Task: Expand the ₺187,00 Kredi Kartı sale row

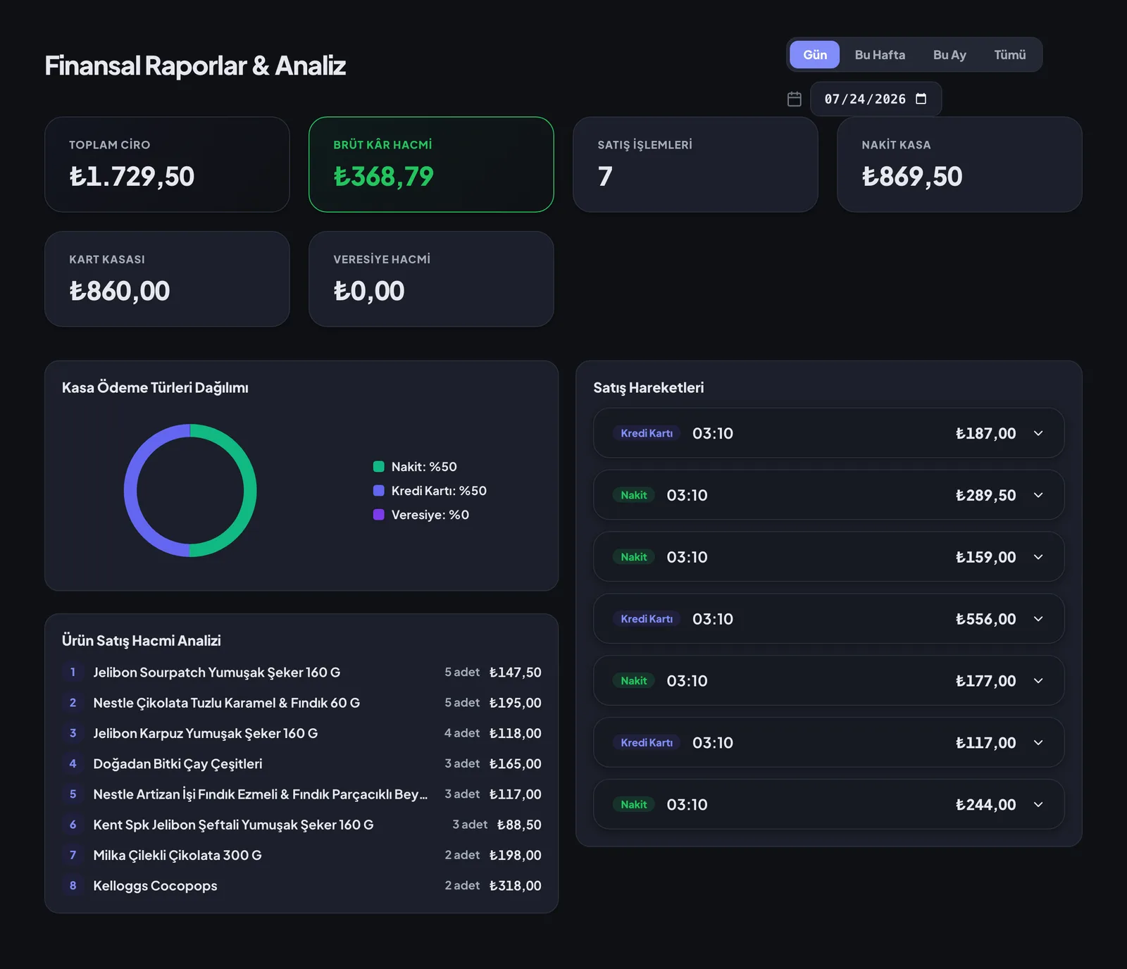Action: click(x=828, y=433)
